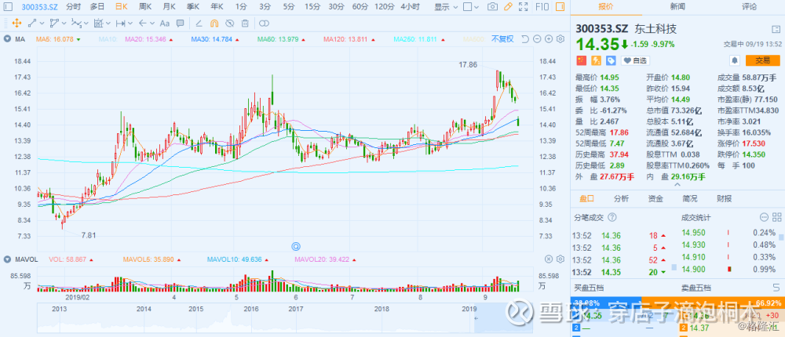Click the 不复权 adjustment link
785x337 pixels.
pos(502,38)
